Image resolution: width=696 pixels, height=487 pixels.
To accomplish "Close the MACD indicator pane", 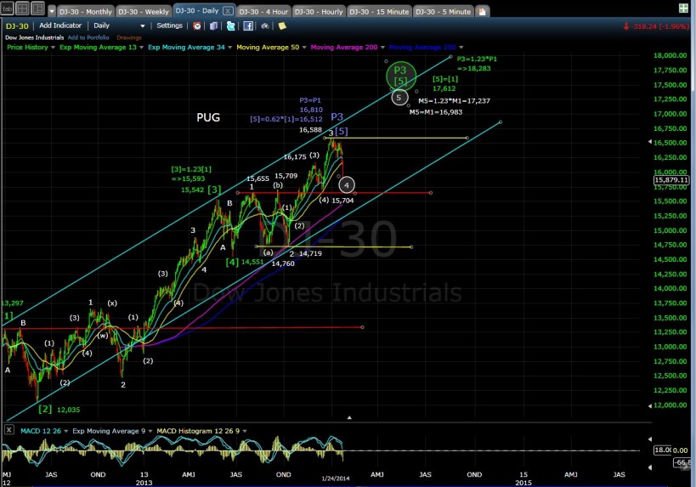I will coord(8,430).
